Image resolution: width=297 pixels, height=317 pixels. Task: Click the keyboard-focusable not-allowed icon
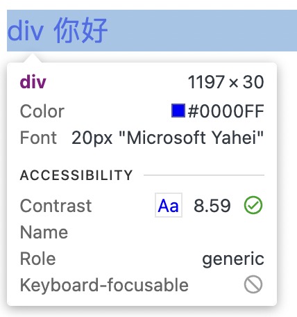pyautogui.click(x=253, y=284)
